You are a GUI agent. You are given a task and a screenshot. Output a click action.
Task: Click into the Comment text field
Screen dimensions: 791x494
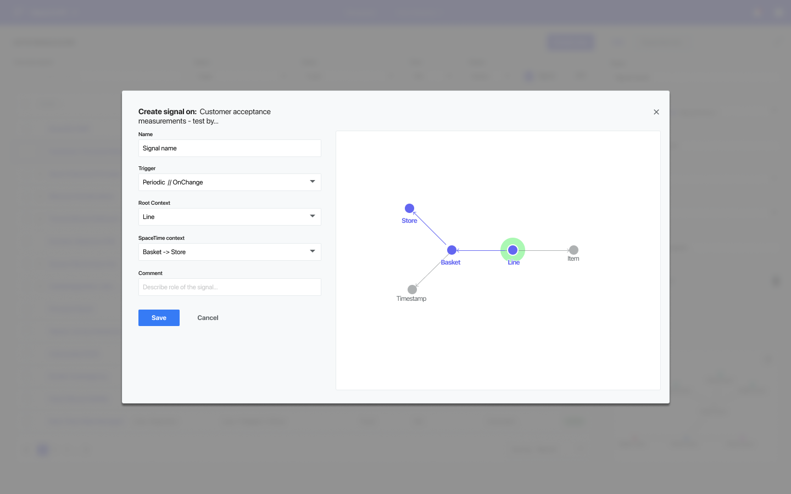click(230, 287)
